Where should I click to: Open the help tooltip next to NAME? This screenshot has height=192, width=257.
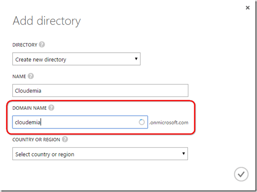click(x=31, y=76)
